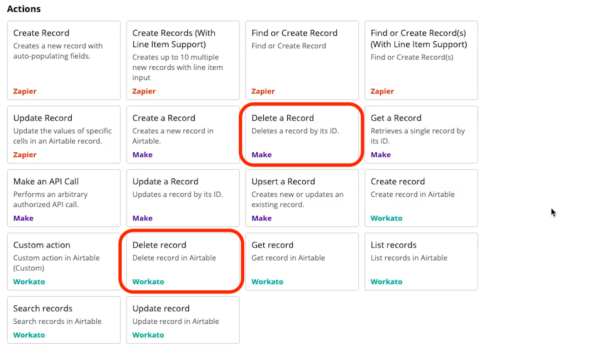This screenshot has height=356, width=595.
Task: Open Zapier's Update Record action card
Action: point(64,134)
